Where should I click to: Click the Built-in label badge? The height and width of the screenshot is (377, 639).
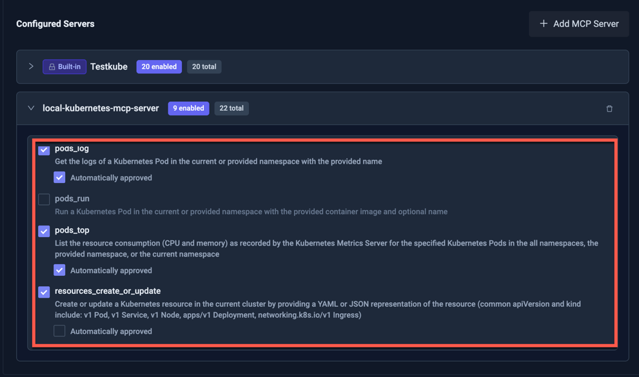(64, 66)
